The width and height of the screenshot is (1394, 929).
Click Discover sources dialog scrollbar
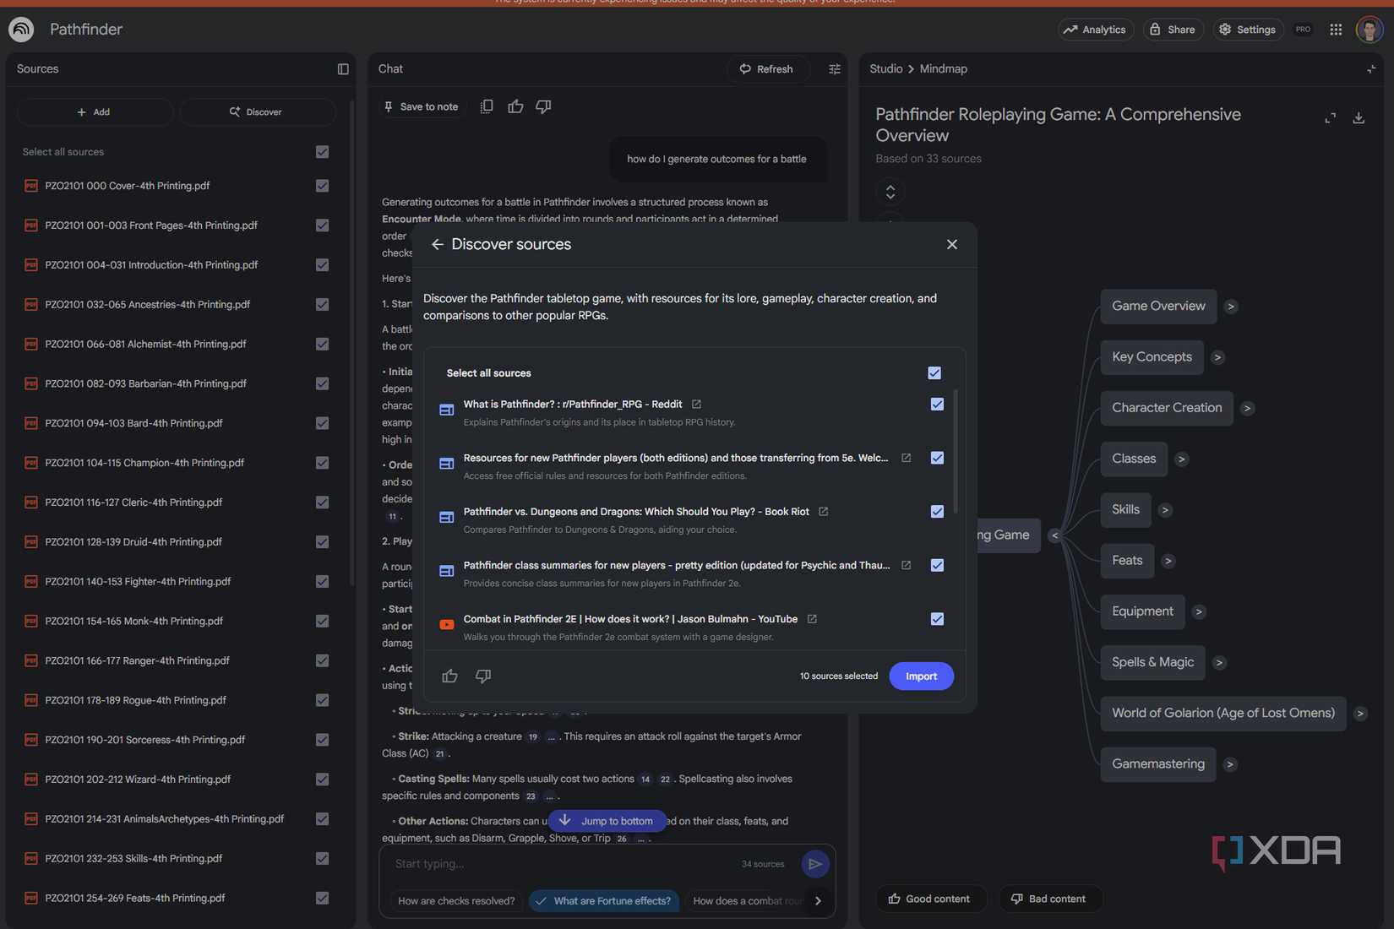coord(956,452)
